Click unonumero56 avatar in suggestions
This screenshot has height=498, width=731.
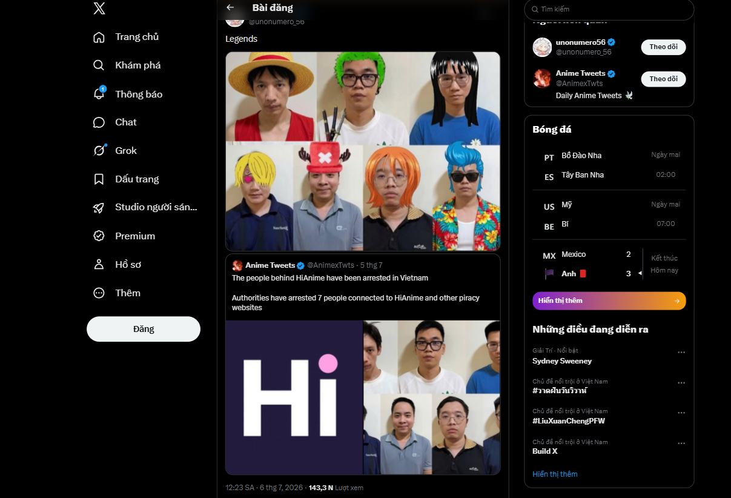pyautogui.click(x=542, y=47)
